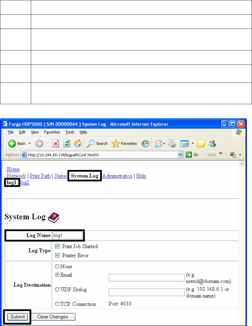Select the None log destination
This screenshot has height=326, width=252.
coord(57,266)
